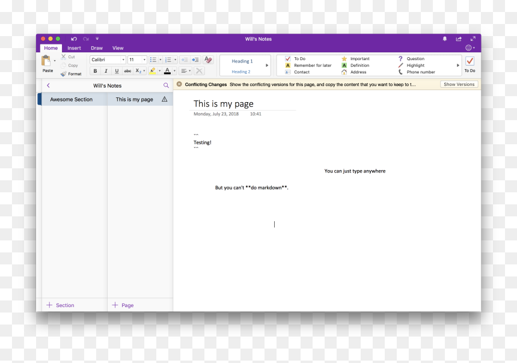
Task: Toggle Subscript formatting
Action: click(x=138, y=71)
